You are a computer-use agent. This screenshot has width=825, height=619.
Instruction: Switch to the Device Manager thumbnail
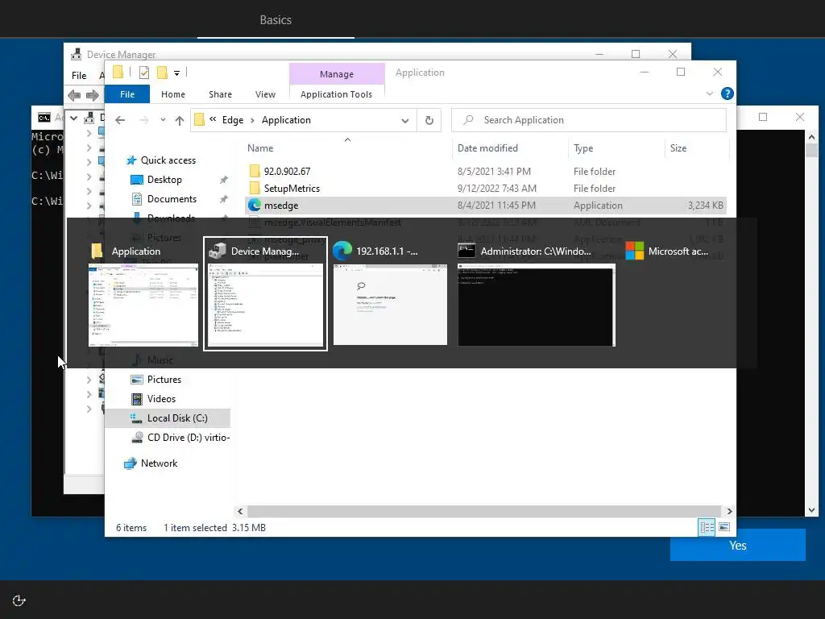(265, 305)
